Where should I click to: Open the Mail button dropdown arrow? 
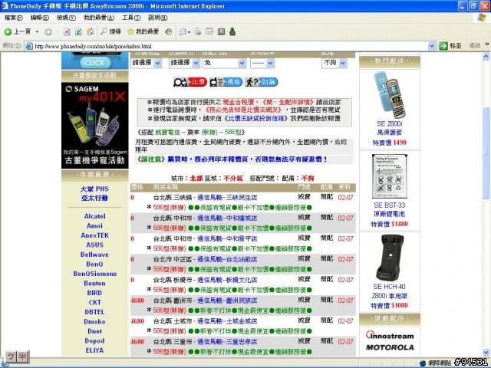point(189,32)
